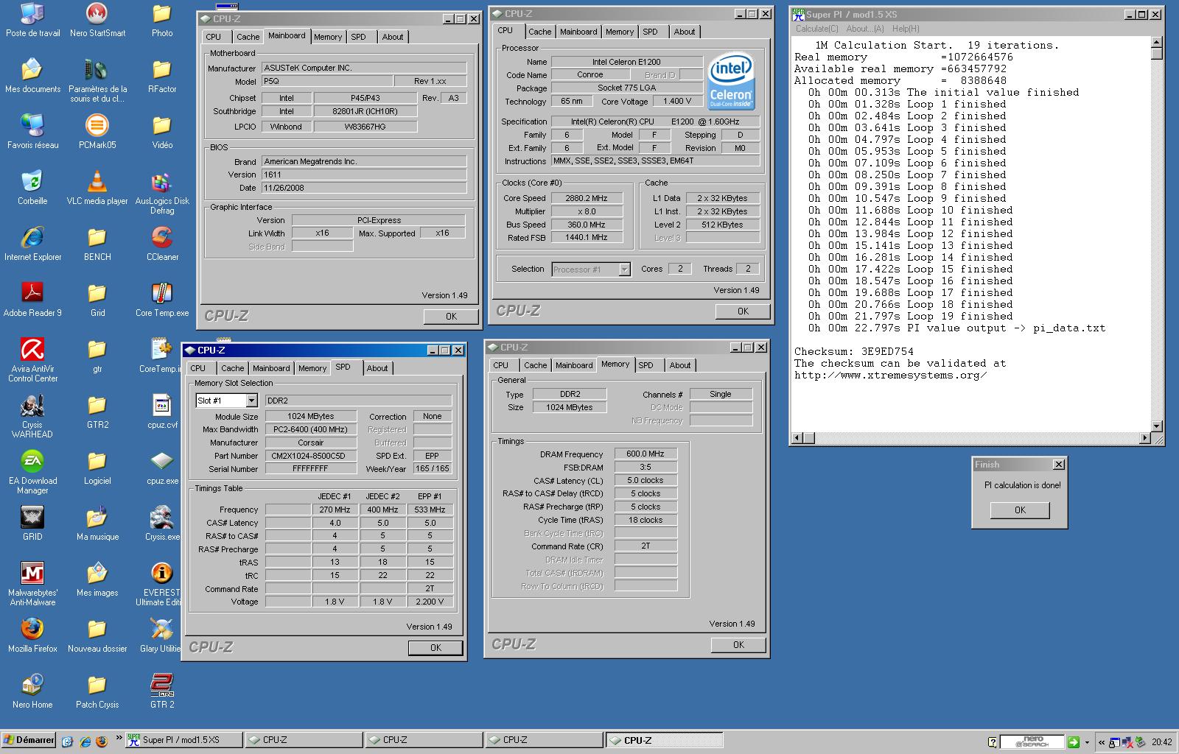
Task: Click OK in the Finish dialog
Action: click(1020, 510)
